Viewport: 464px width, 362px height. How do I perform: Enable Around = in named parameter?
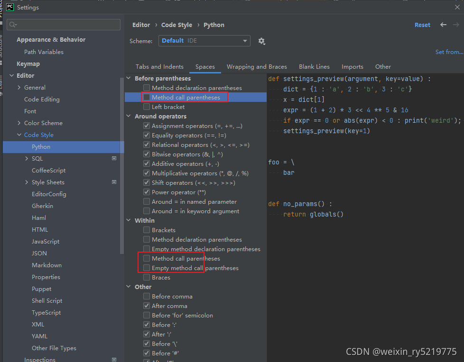pyautogui.click(x=147, y=201)
